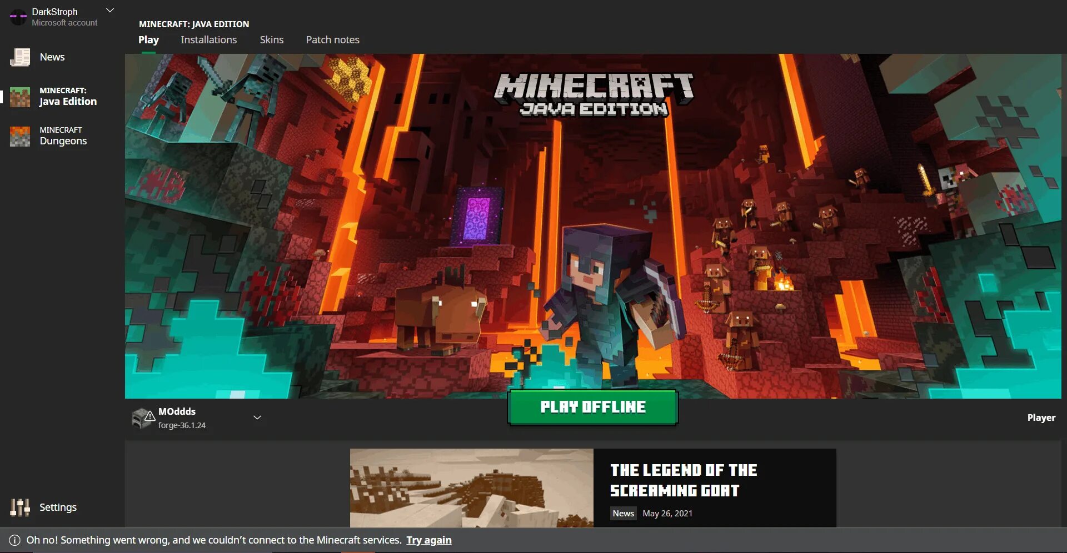Click the Player username label

(x=1041, y=418)
